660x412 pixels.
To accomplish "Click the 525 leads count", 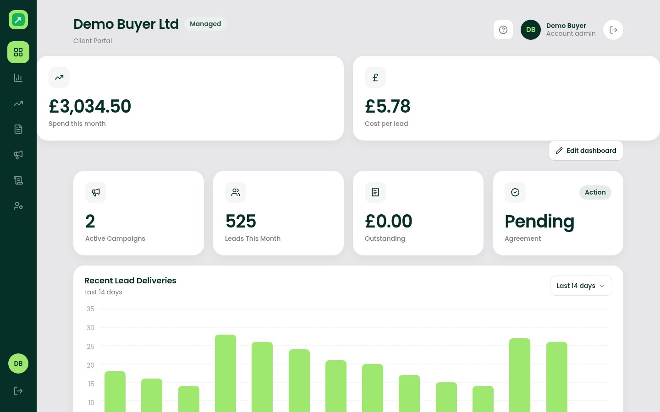I will click(x=241, y=221).
